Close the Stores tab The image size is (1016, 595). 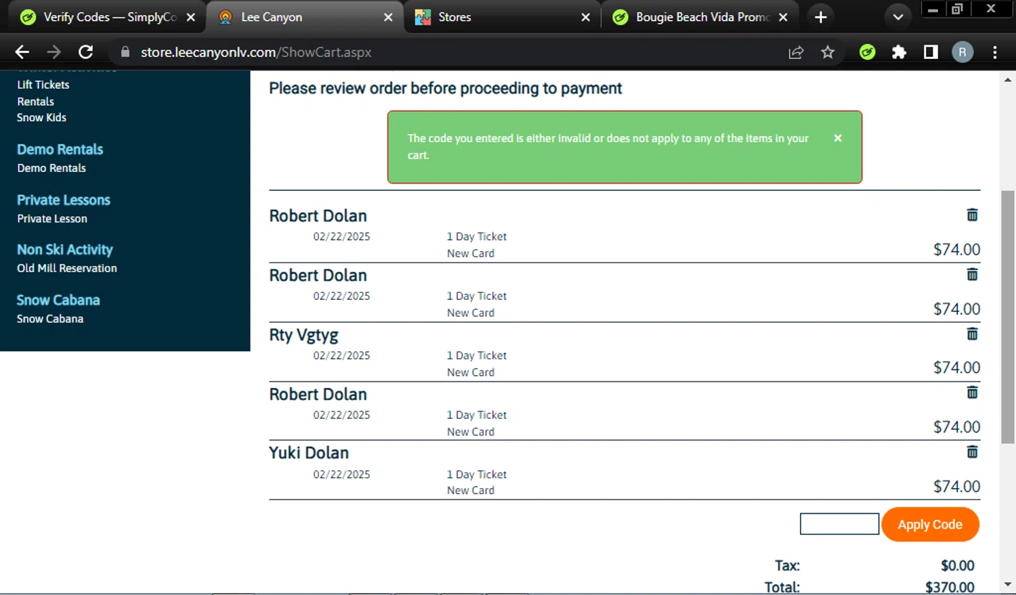coord(585,18)
